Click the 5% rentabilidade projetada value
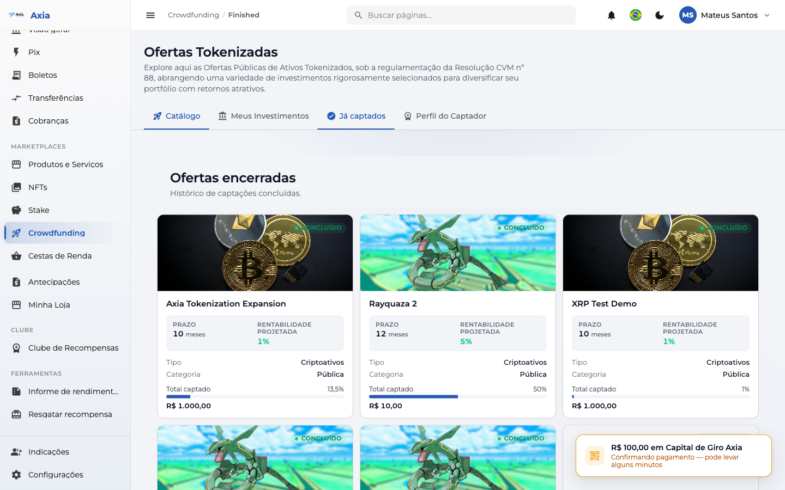The width and height of the screenshot is (785, 490). point(466,342)
